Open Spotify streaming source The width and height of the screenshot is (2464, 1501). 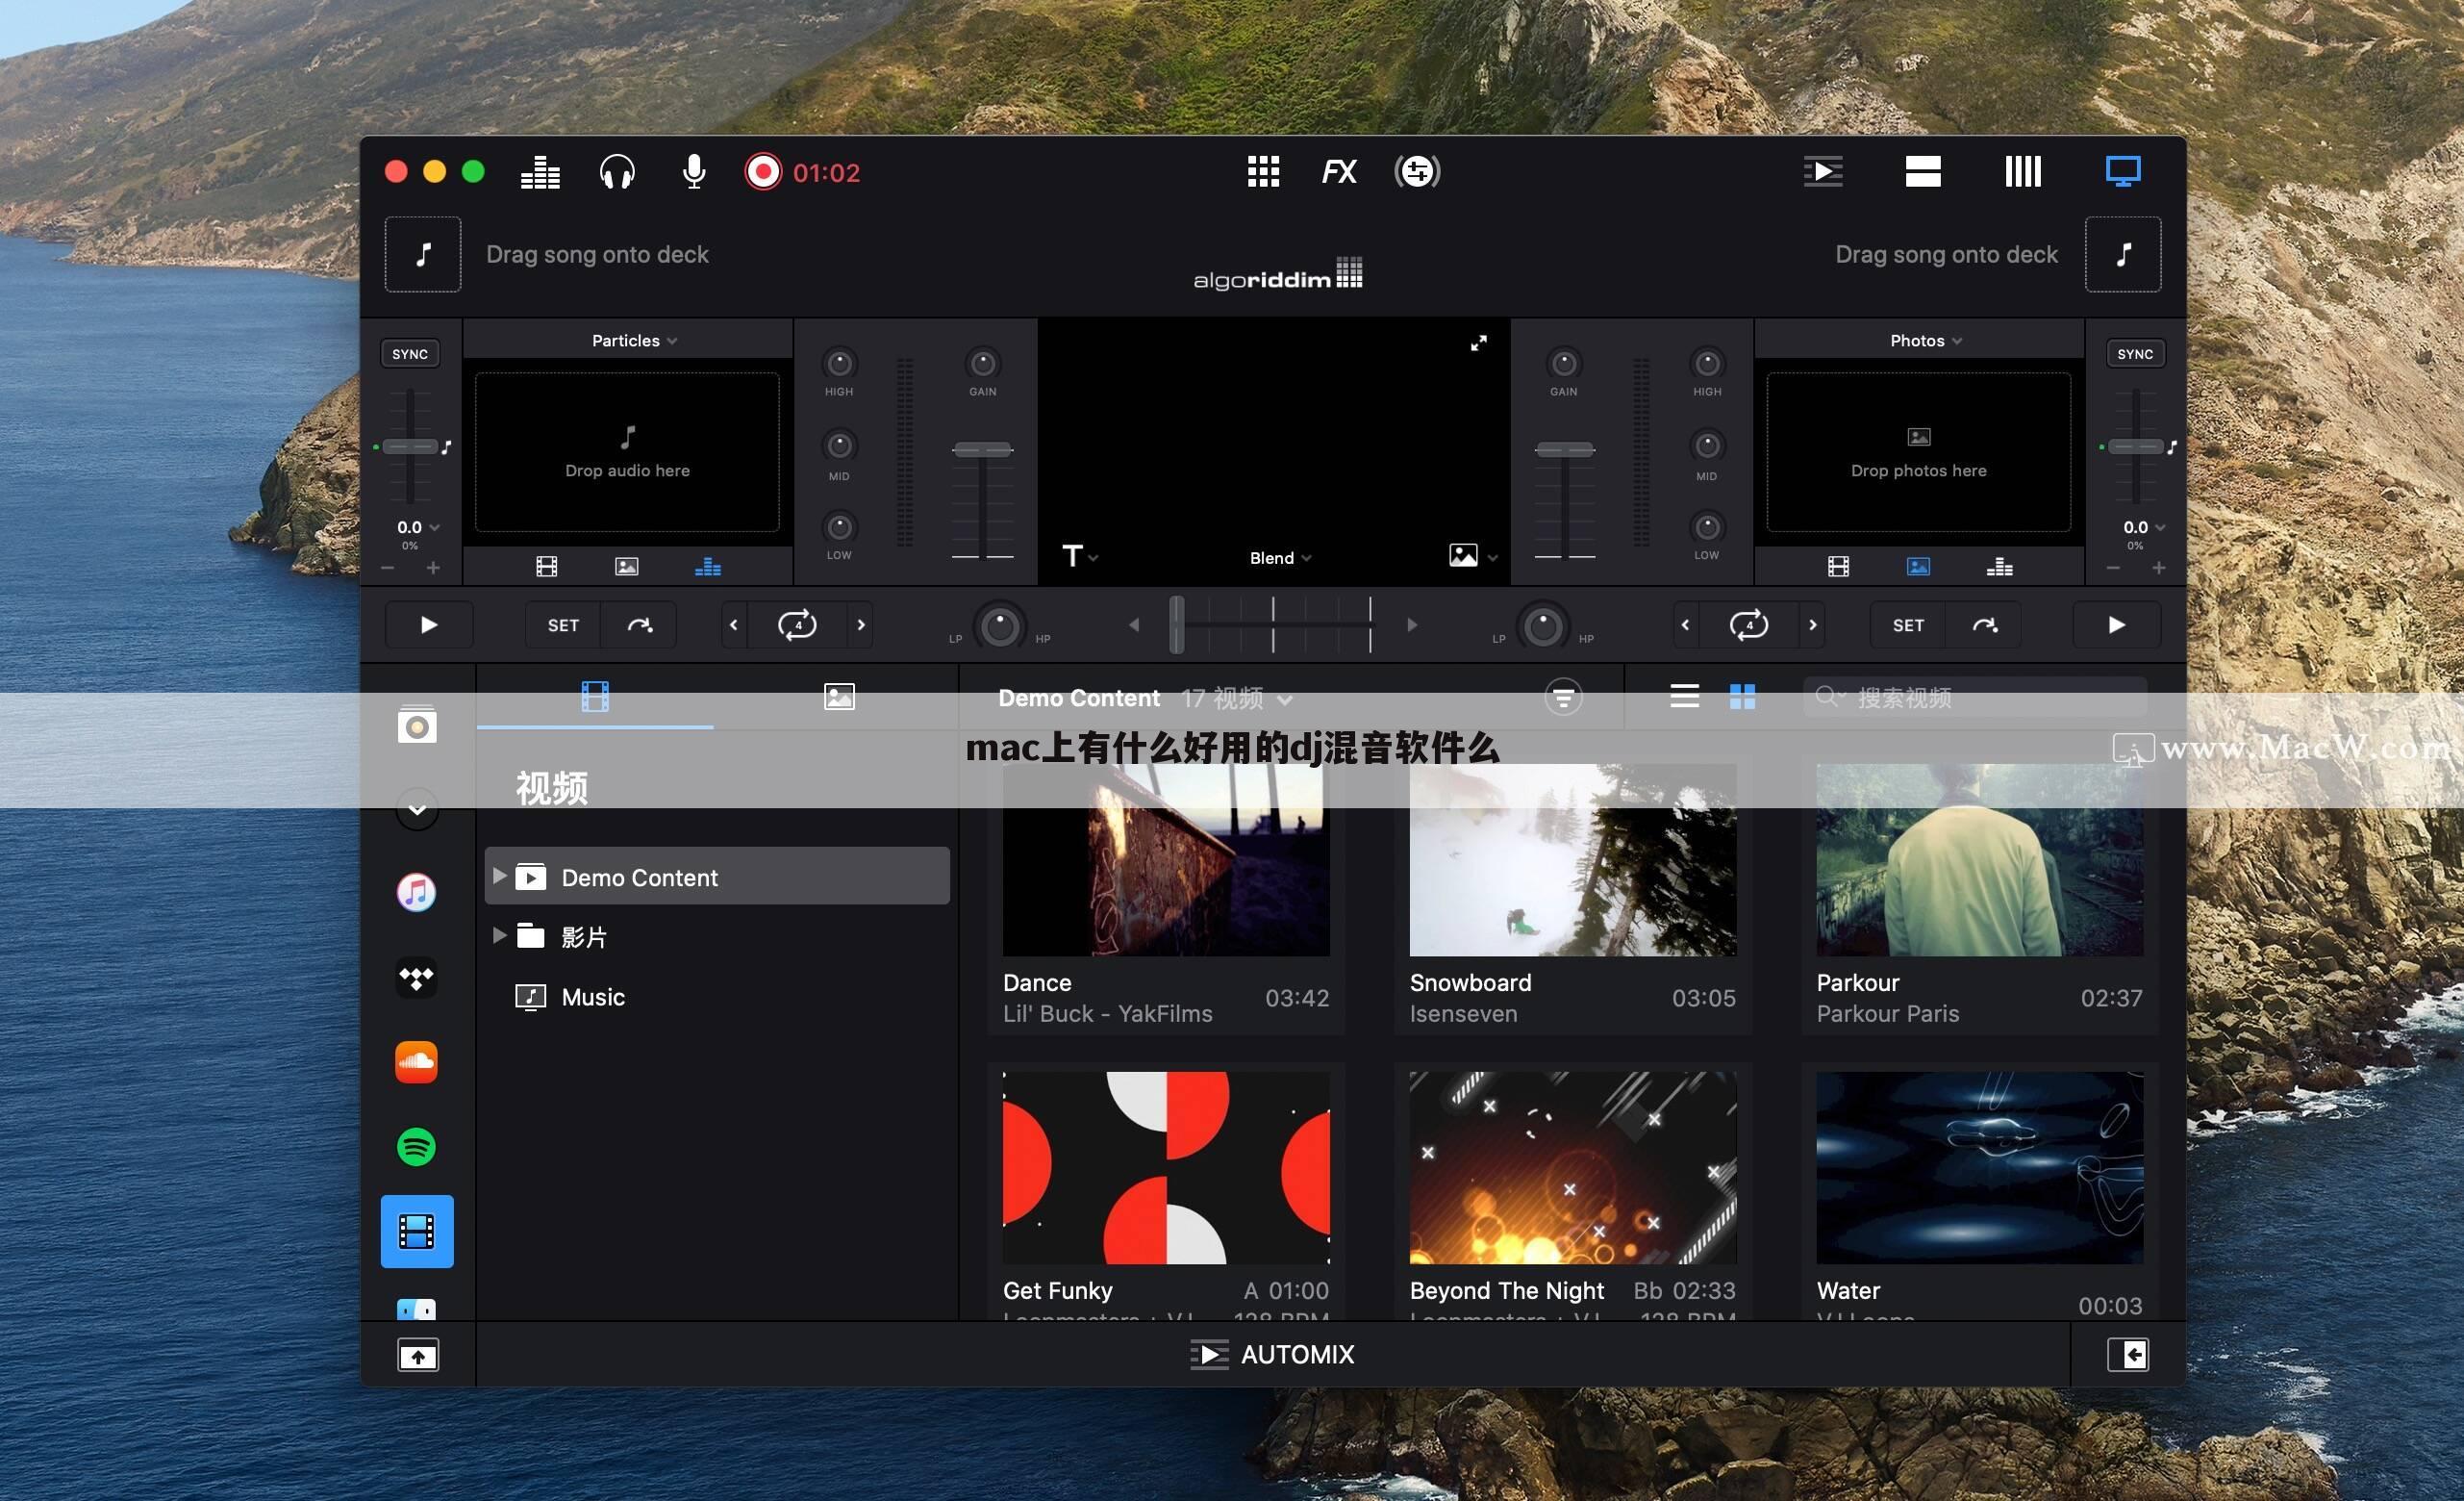click(417, 1147)
